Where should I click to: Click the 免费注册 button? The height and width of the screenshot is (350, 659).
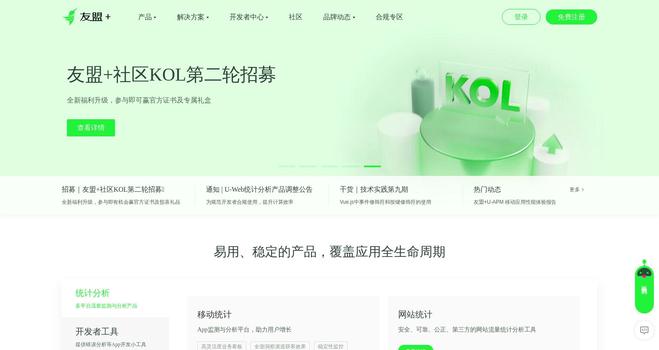click(x=571, y=17)
